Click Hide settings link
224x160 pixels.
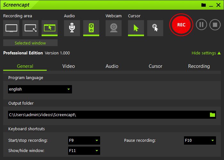[x=206, y=53]
